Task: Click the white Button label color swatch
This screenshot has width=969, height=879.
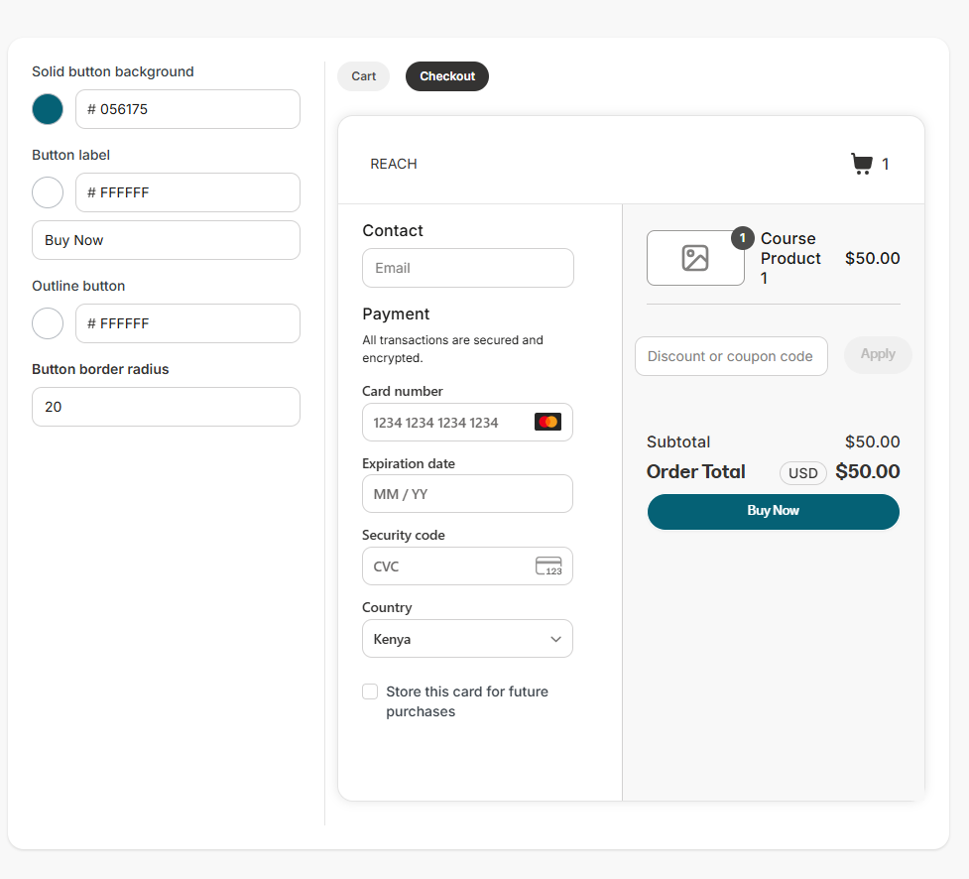Action: pos(47,192)
